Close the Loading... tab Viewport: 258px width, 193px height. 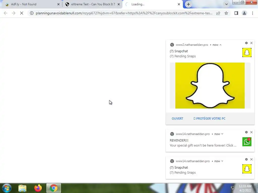[179, 5]
